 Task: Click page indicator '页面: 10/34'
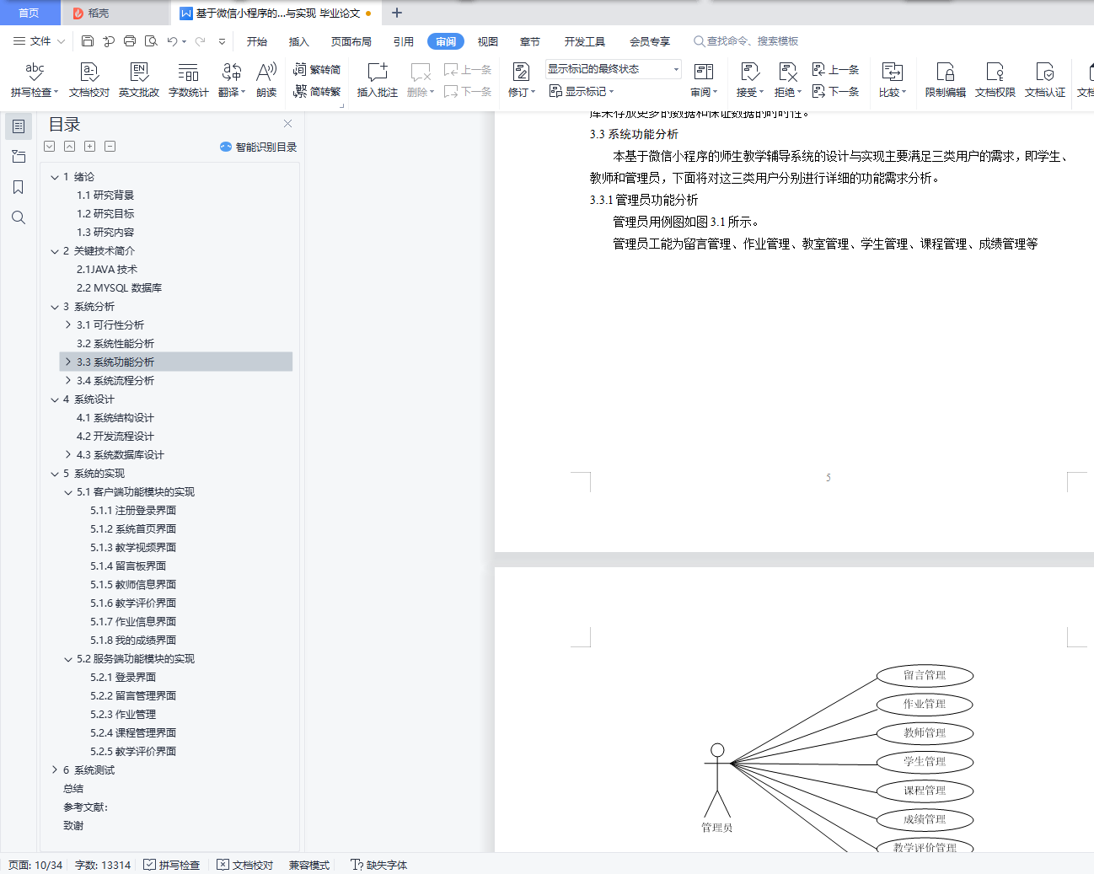click(35, 865)
